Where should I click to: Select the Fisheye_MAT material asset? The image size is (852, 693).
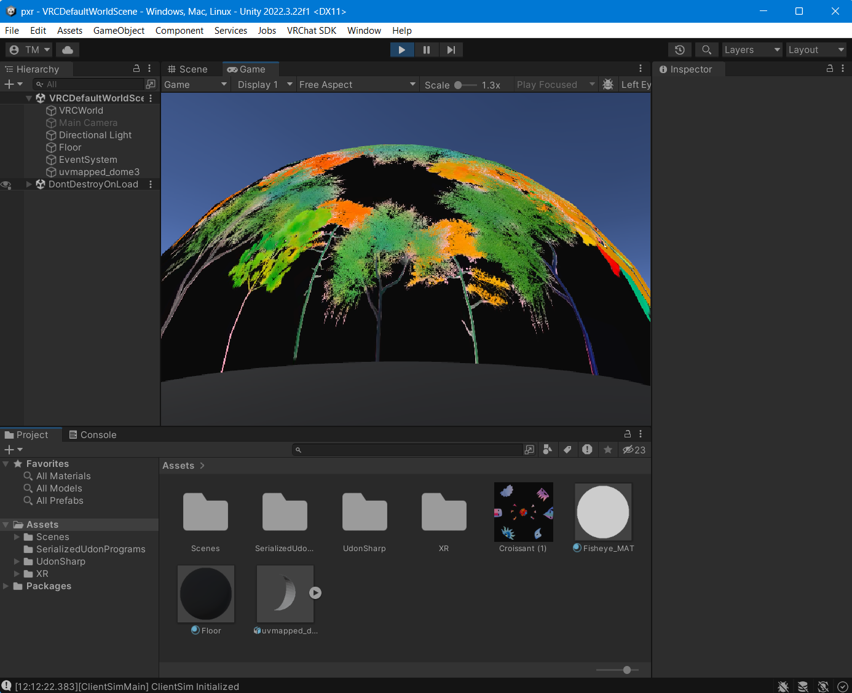pos(603,518)
